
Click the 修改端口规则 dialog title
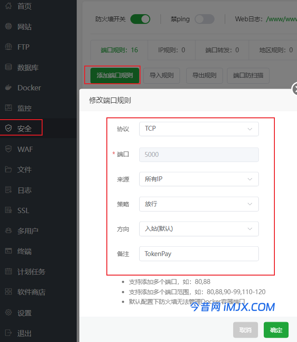click(x=110, y=100)
